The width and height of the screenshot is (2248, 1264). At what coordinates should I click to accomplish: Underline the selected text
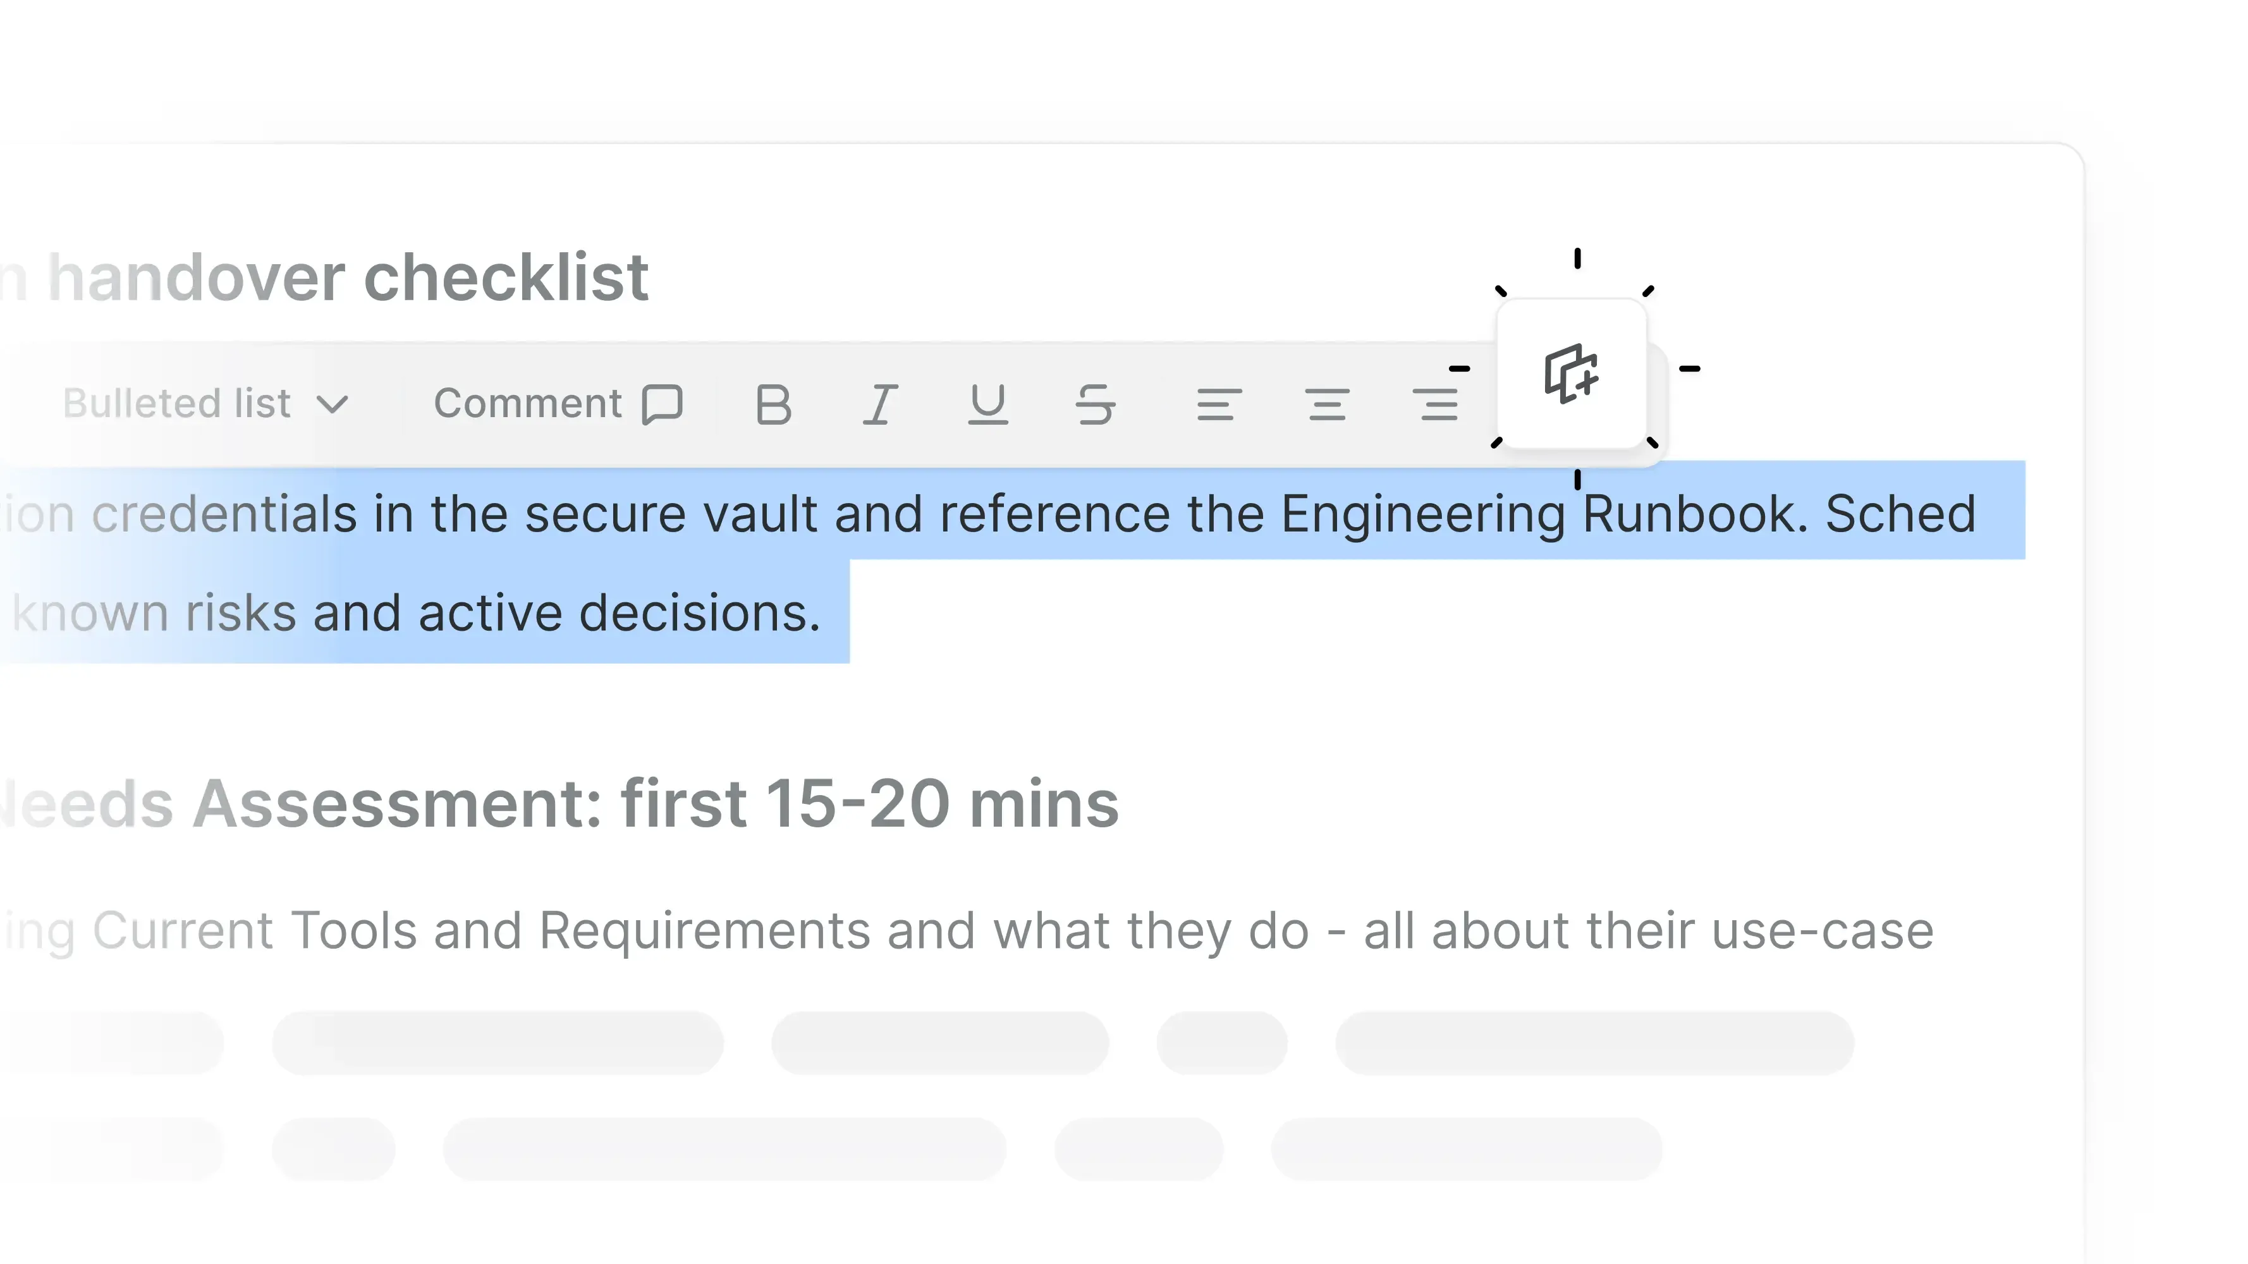tap(988, 404)
